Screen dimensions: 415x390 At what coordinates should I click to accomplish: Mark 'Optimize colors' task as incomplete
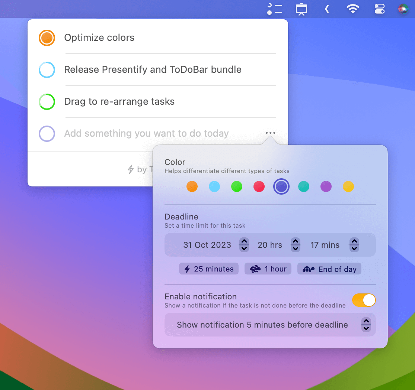pos(47,38)
